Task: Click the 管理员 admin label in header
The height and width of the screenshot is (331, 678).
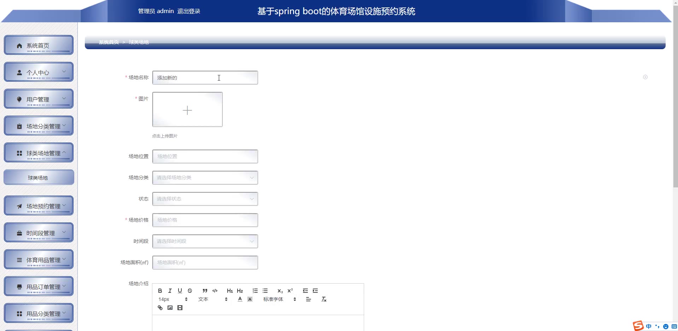Action: coord(156,11)
